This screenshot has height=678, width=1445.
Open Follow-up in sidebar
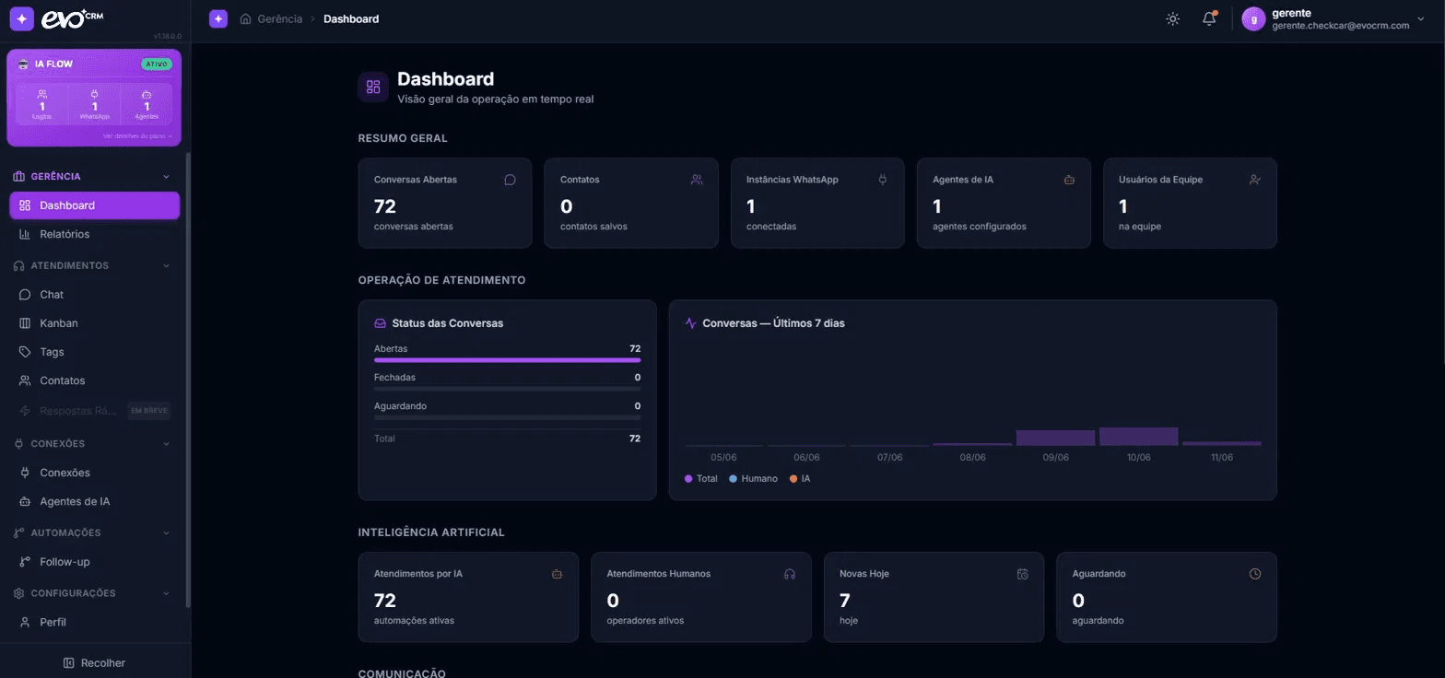point(94,562)
